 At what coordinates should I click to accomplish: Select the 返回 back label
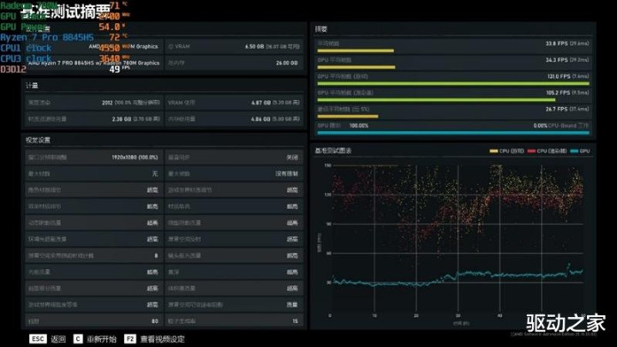58,339
